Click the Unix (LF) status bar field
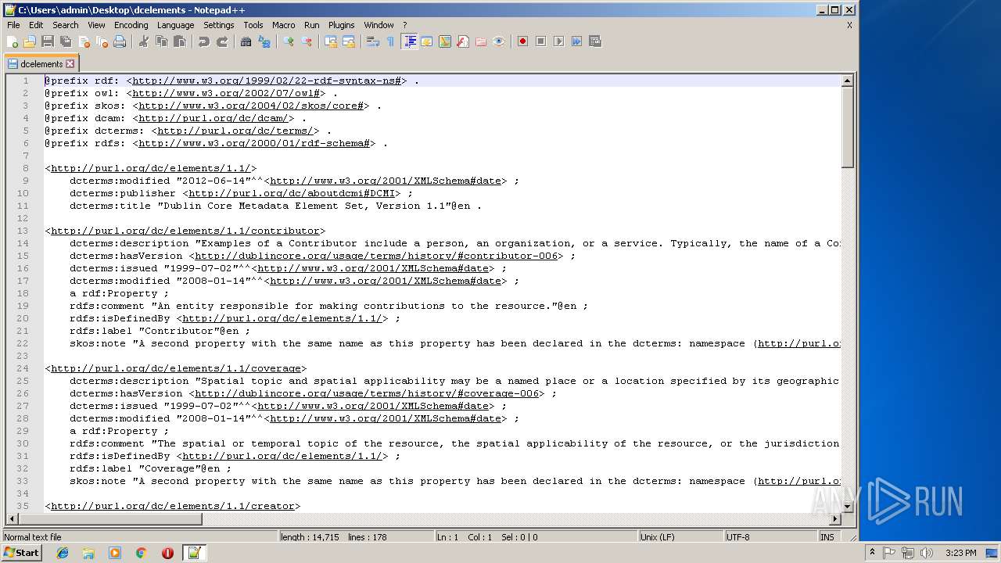Image resolution: width=1001 pixels, height=563 pixels. 680,537
